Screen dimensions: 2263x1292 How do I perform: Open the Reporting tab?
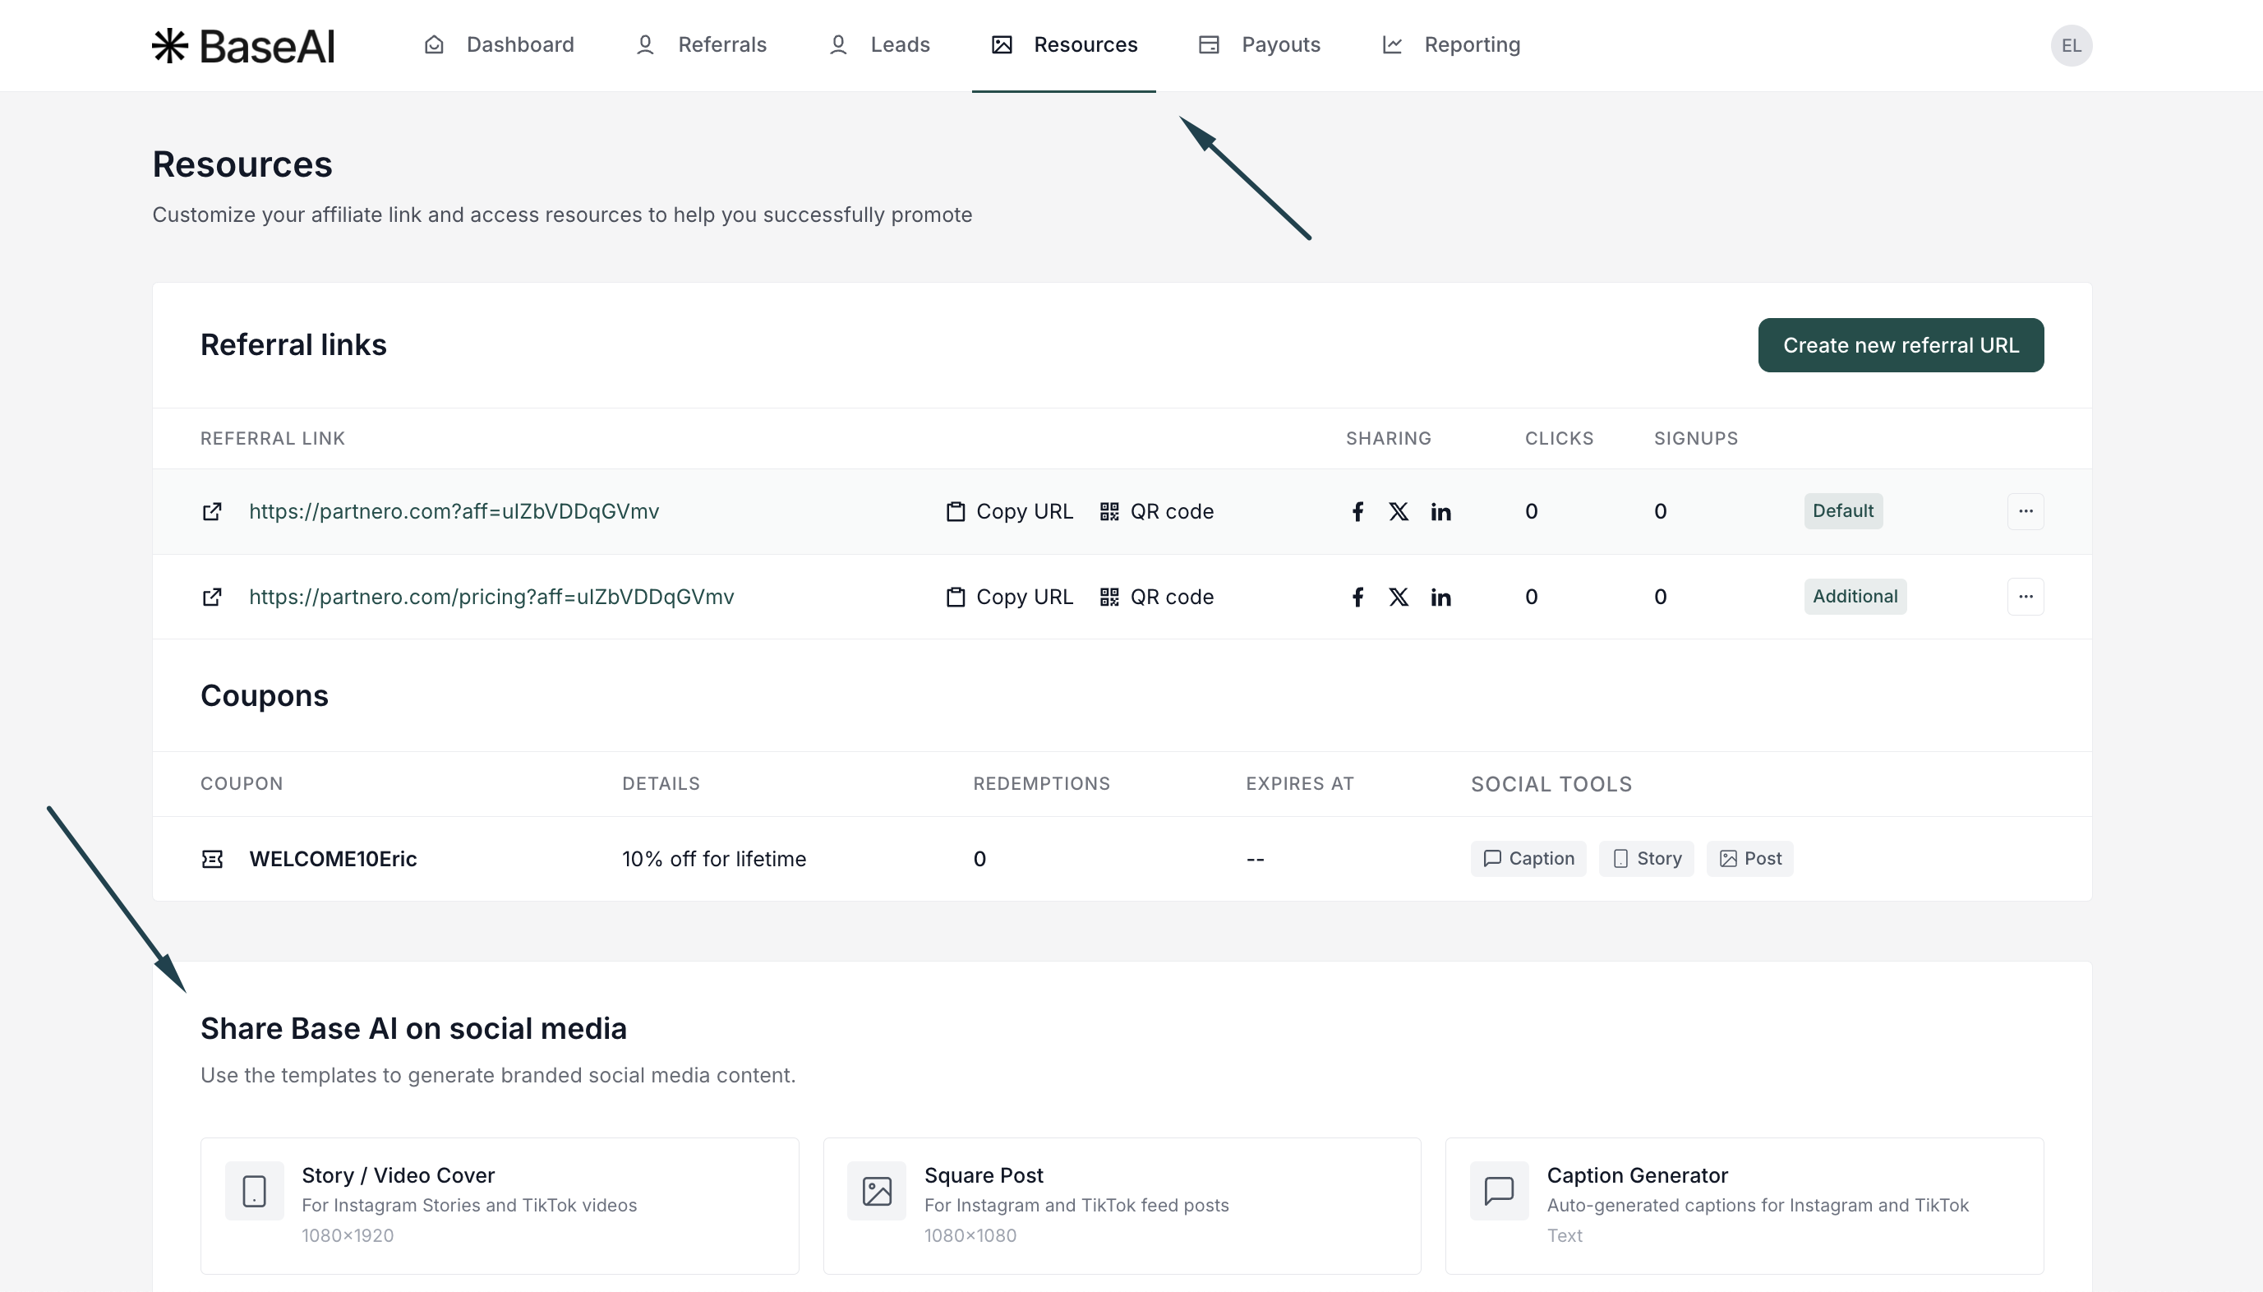[1451, 45]
